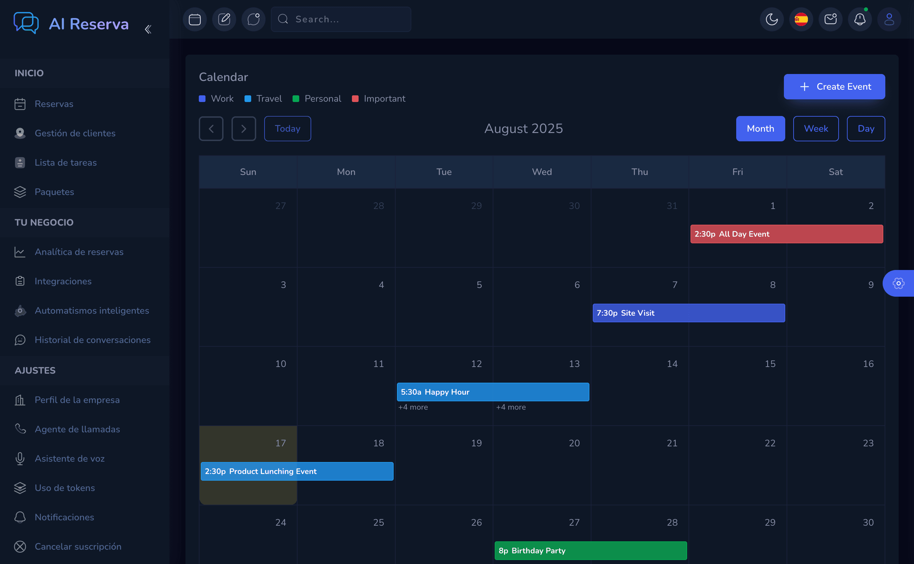Expand +4 more events on August 12

[413, 407]
